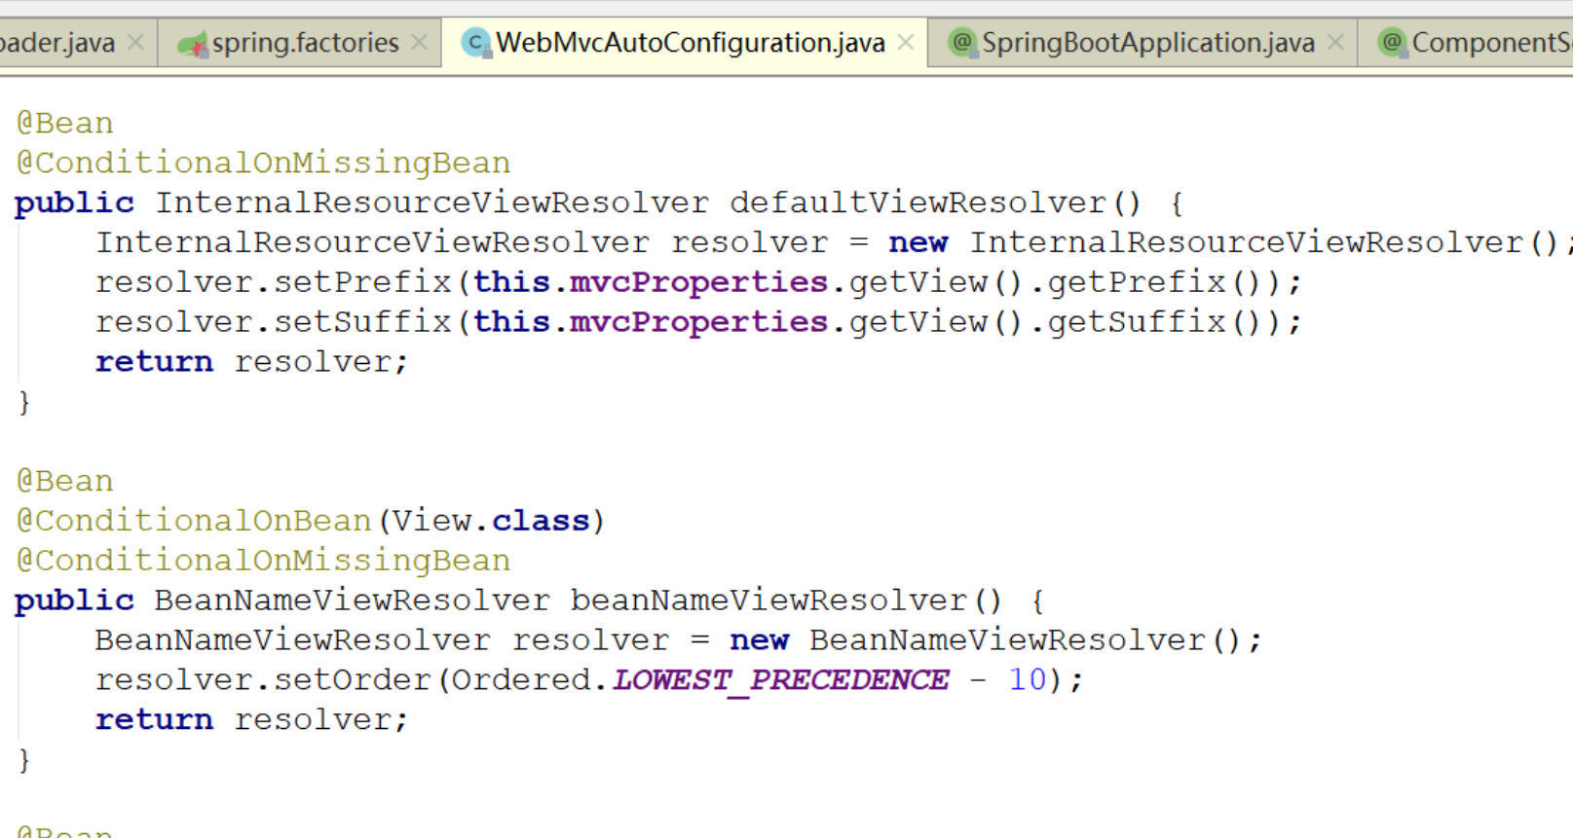
Task: Click Ordered in the setOrder line
Action: (x=521, y=679)
